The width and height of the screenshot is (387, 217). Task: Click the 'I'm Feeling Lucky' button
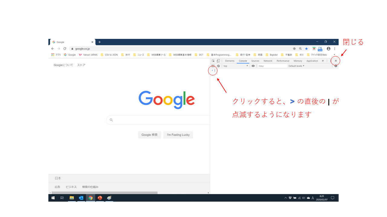click(x=178, y=135)
